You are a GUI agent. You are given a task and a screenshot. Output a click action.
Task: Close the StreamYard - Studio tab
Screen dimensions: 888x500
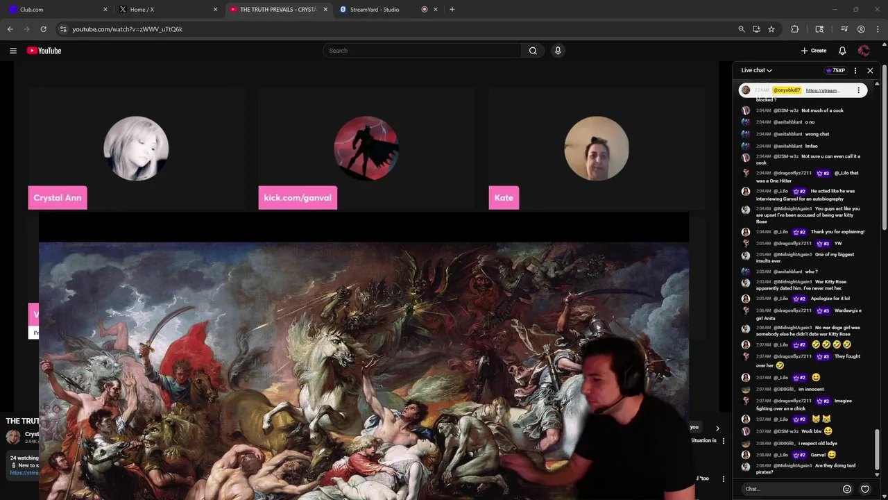pos(436,10)
